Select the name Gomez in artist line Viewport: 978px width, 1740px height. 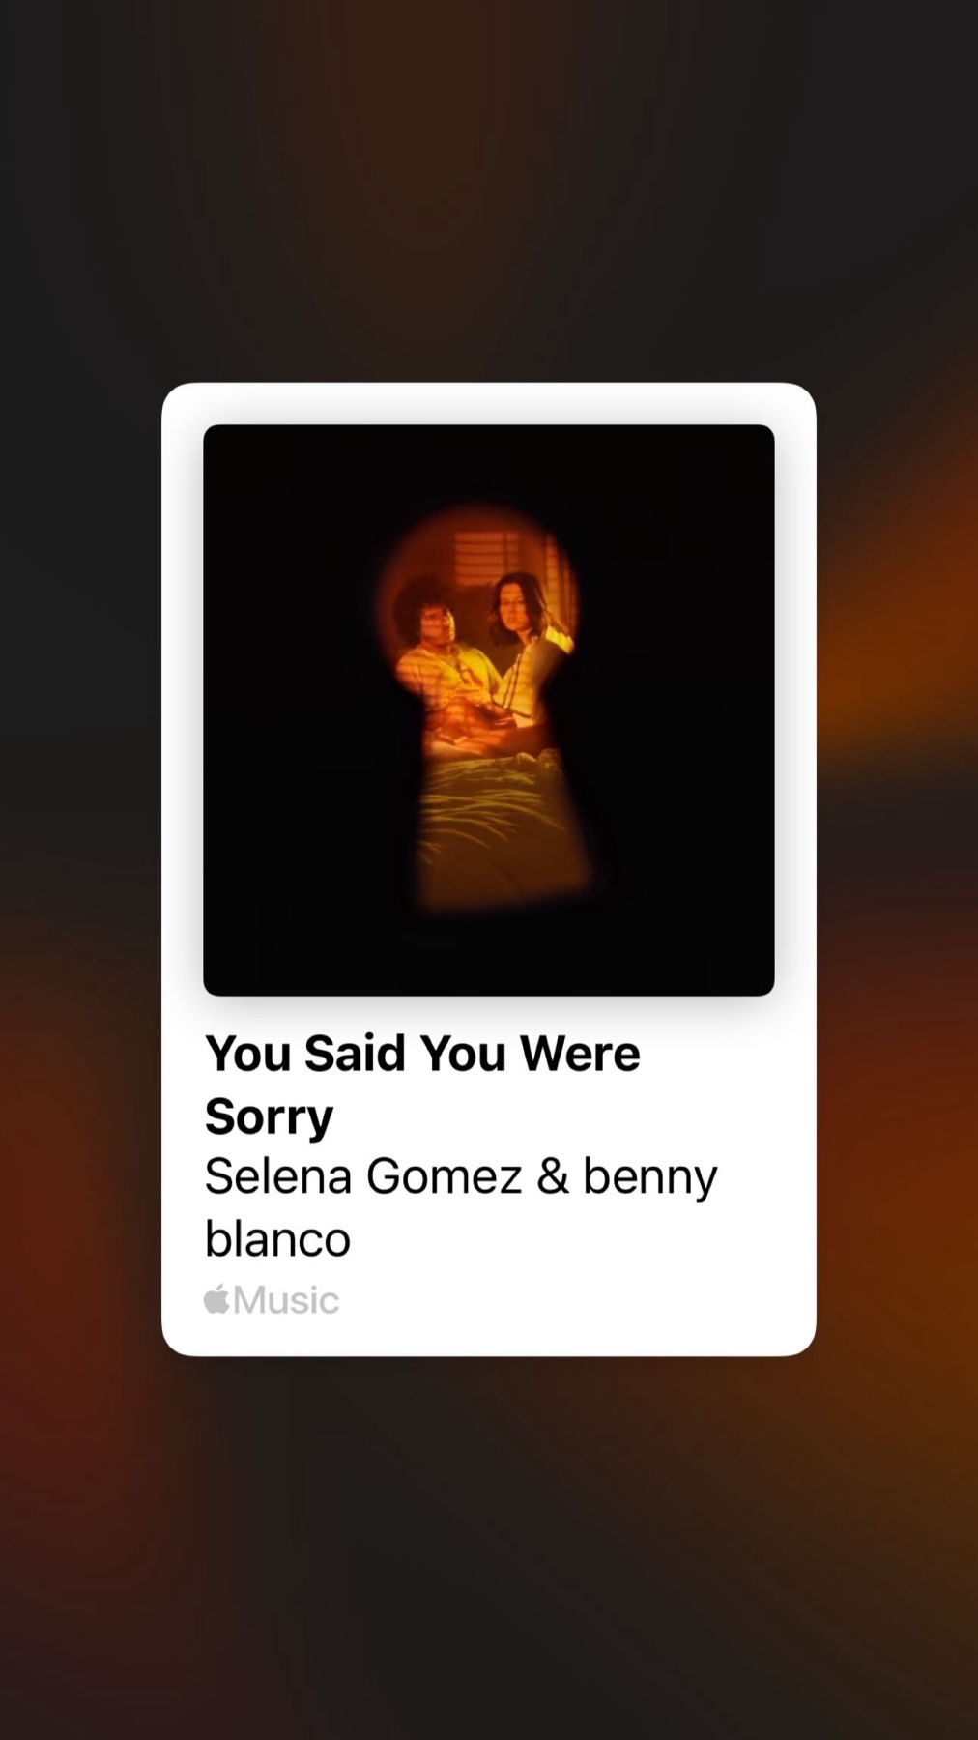(444, 1177)
